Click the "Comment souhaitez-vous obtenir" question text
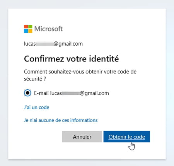Image resolution: width=174 pixels, height=166 pixels. click(80, 75)
